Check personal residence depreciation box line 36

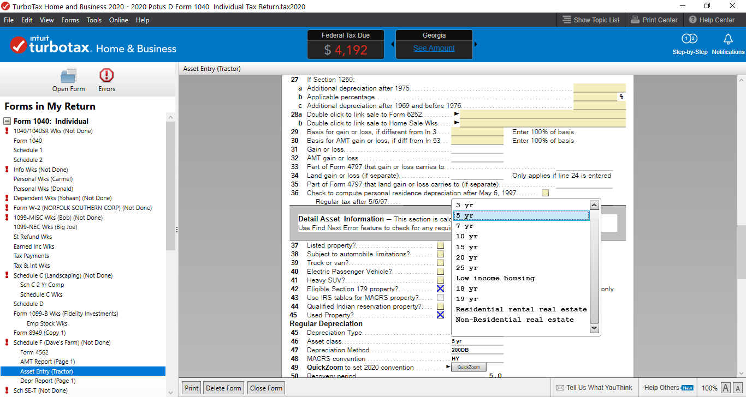click(545, 193)
